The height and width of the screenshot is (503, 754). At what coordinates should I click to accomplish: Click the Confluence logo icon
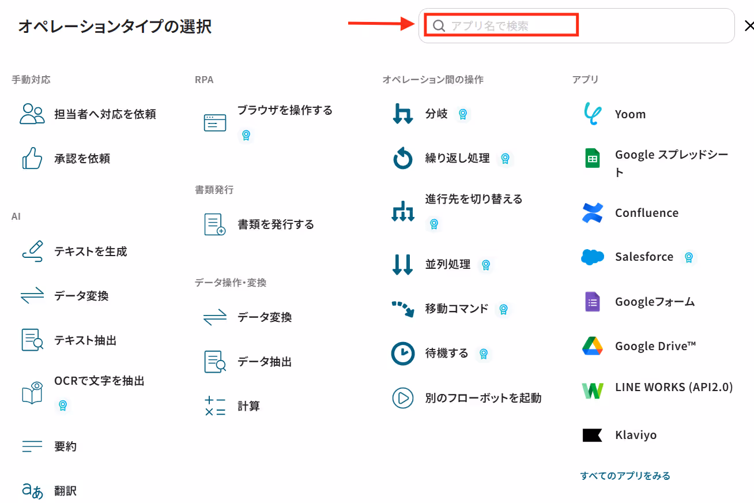[593, 213]
